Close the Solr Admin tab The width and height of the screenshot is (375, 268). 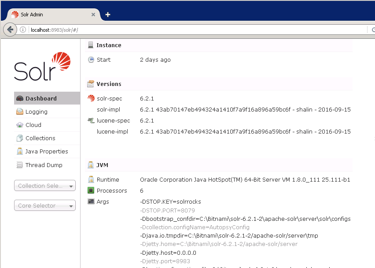(93, 15)
